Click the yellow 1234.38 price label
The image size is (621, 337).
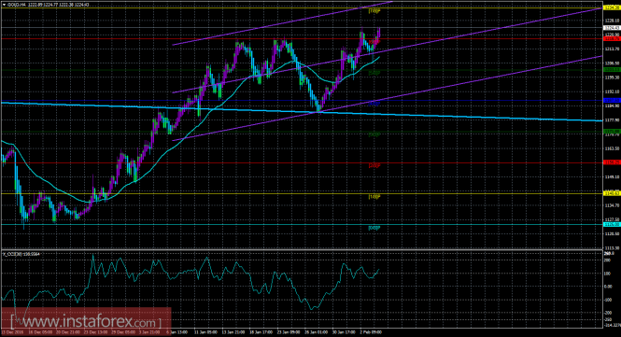coord(611,7)
